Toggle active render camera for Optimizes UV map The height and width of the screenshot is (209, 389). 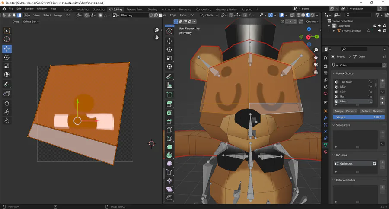374,164
